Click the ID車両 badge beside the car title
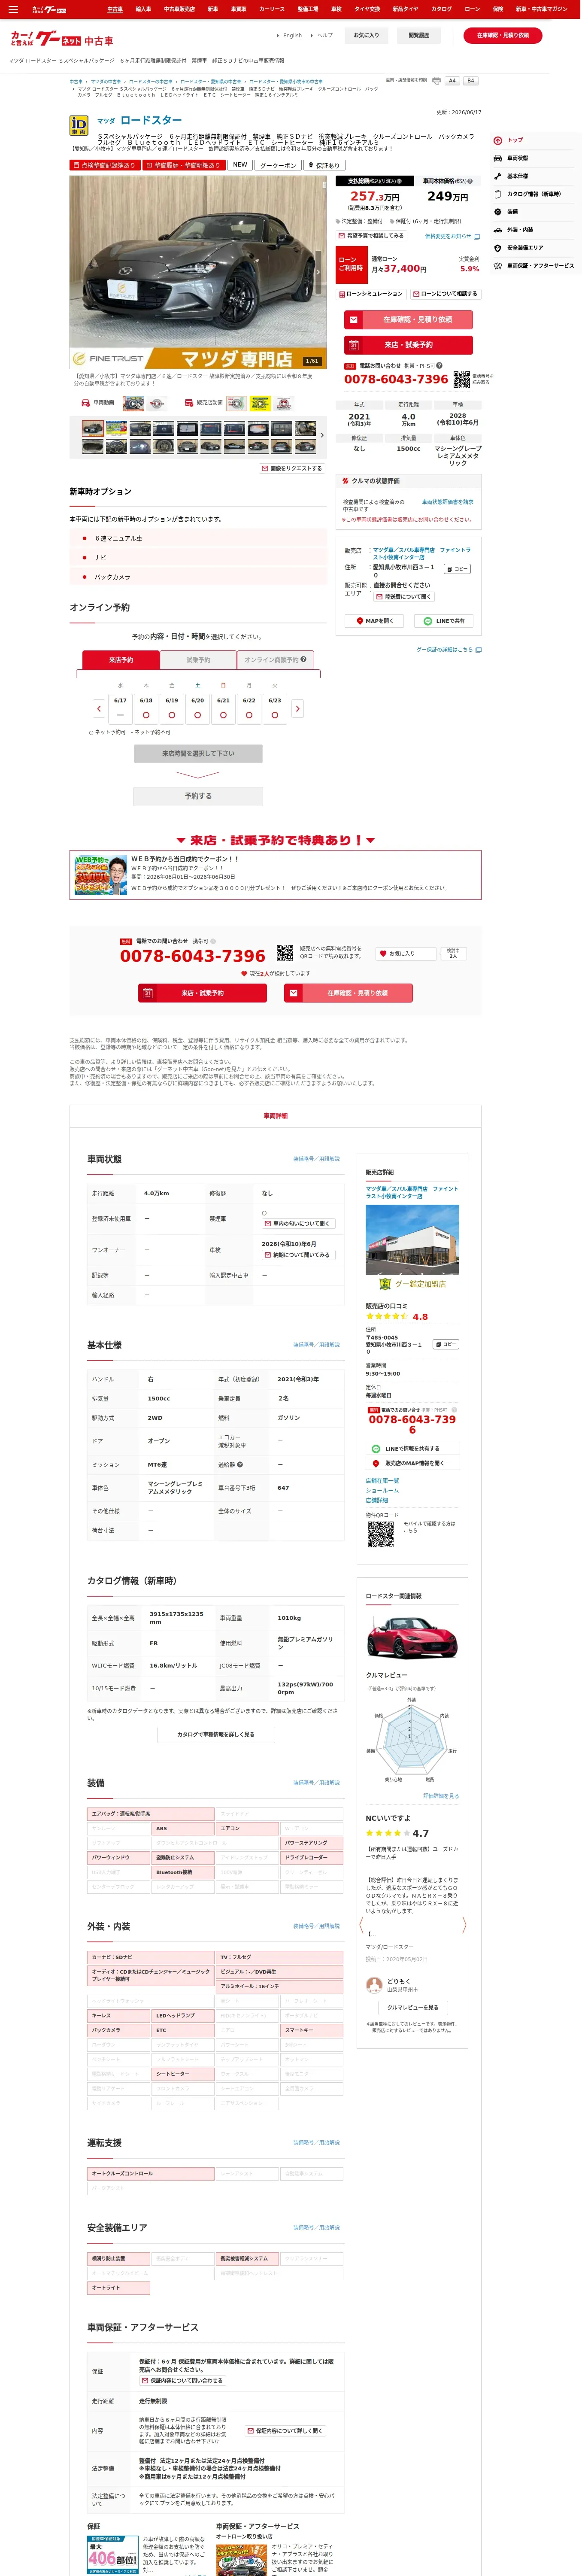This screenshot has height=2576, width=582. pyautogui.click(x=78, y=124)
